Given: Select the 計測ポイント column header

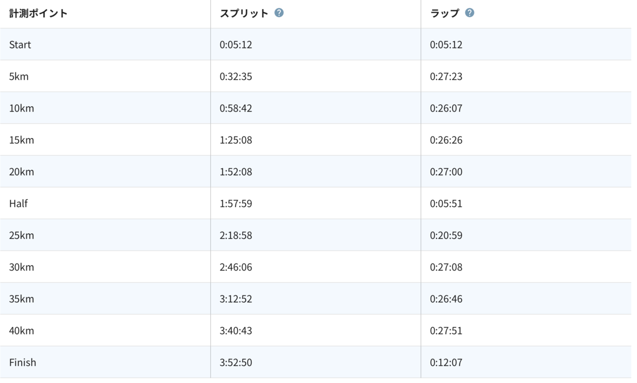Looking at the screenshot, I should (38, 13).
